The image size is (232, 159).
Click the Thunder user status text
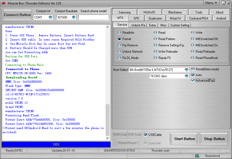tap(160, 151)
